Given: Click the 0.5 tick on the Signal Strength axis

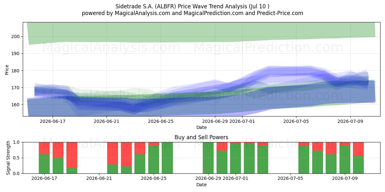Looking at the screenshot, I should coord(16,158).
